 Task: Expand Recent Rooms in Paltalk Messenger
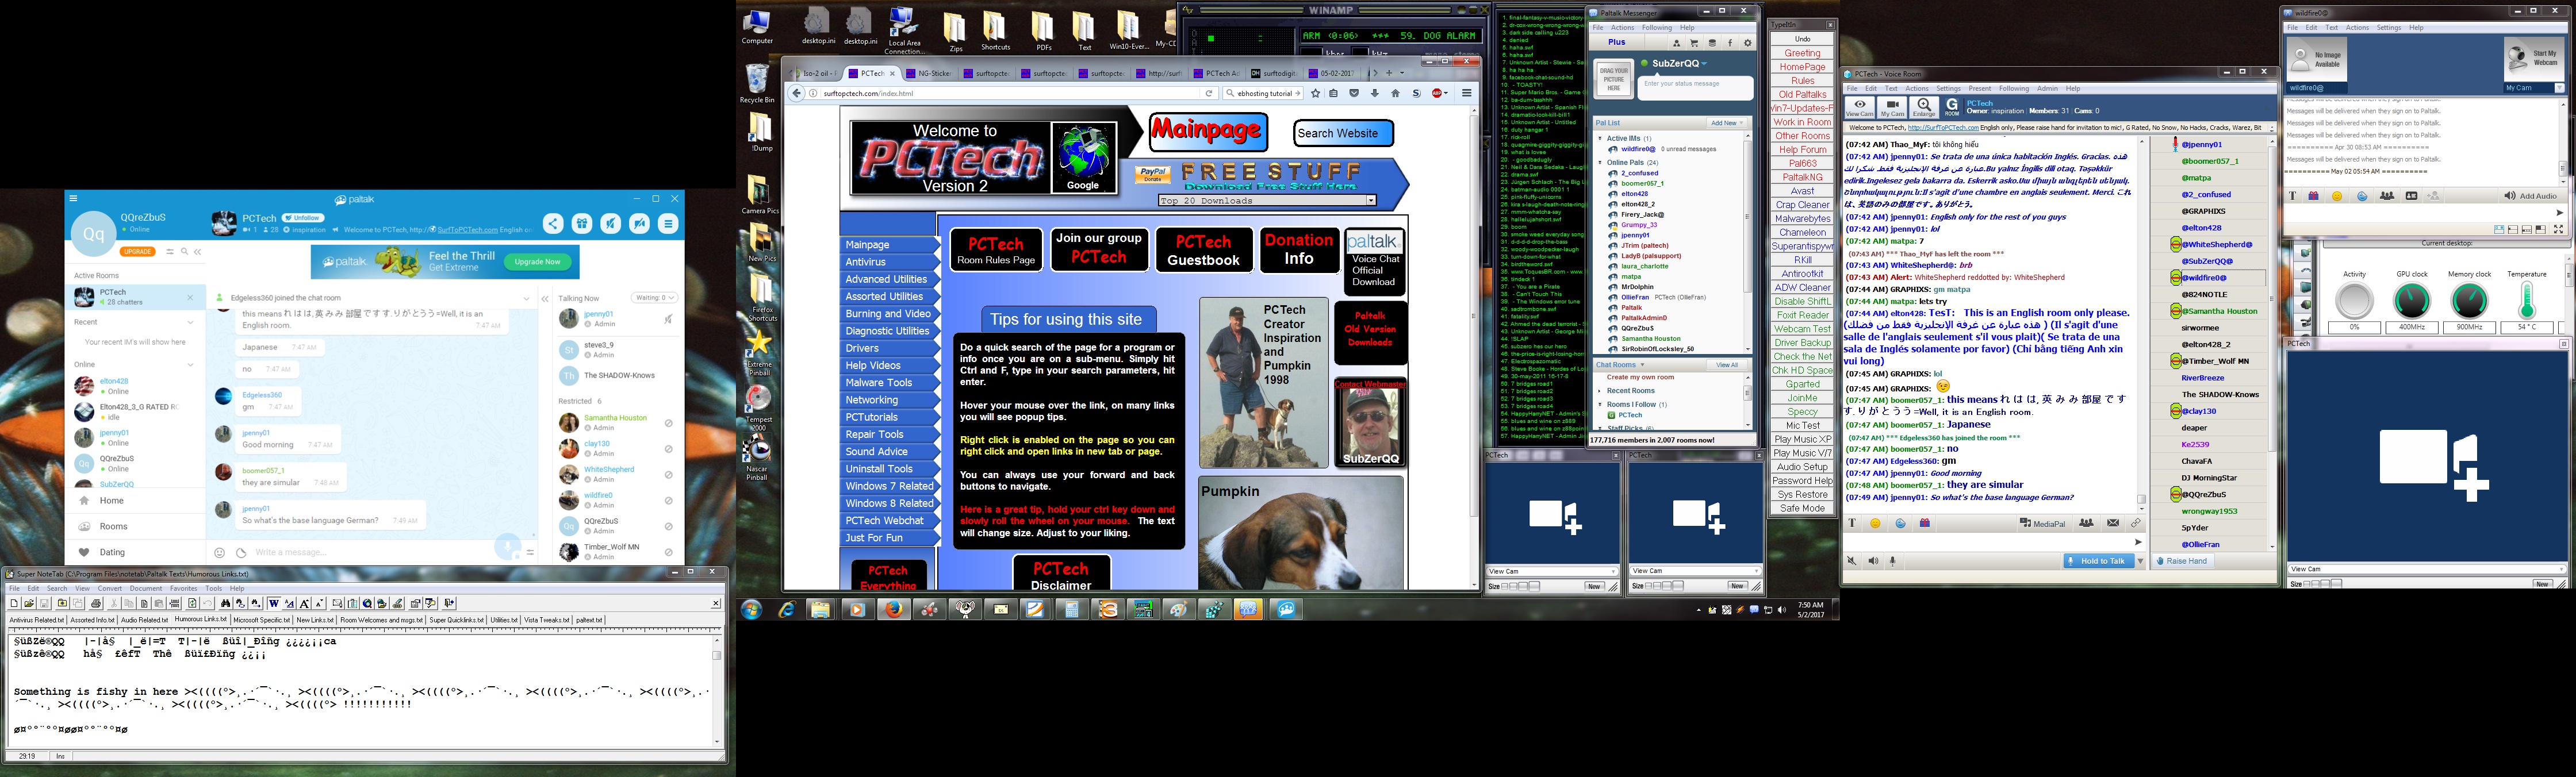coord(1600,391)
